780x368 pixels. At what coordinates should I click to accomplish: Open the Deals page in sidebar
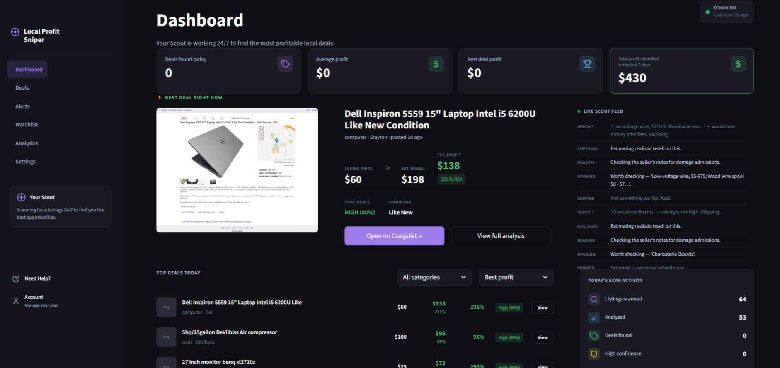point(22,88)
